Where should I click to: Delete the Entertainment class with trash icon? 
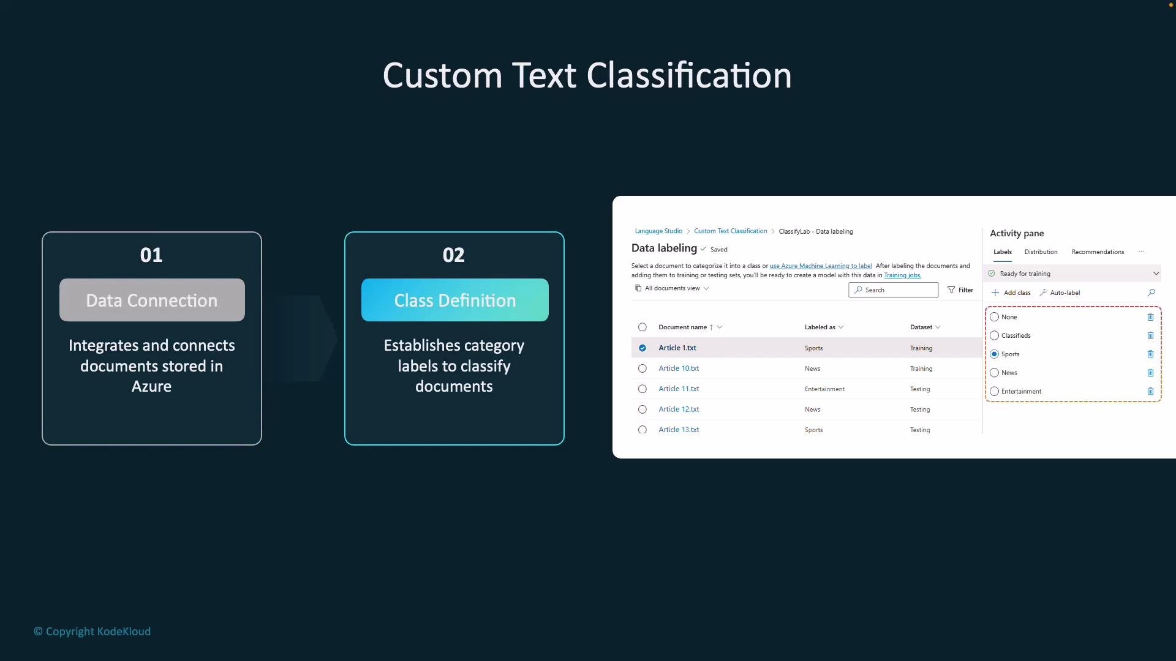[x=1150, y=391]
